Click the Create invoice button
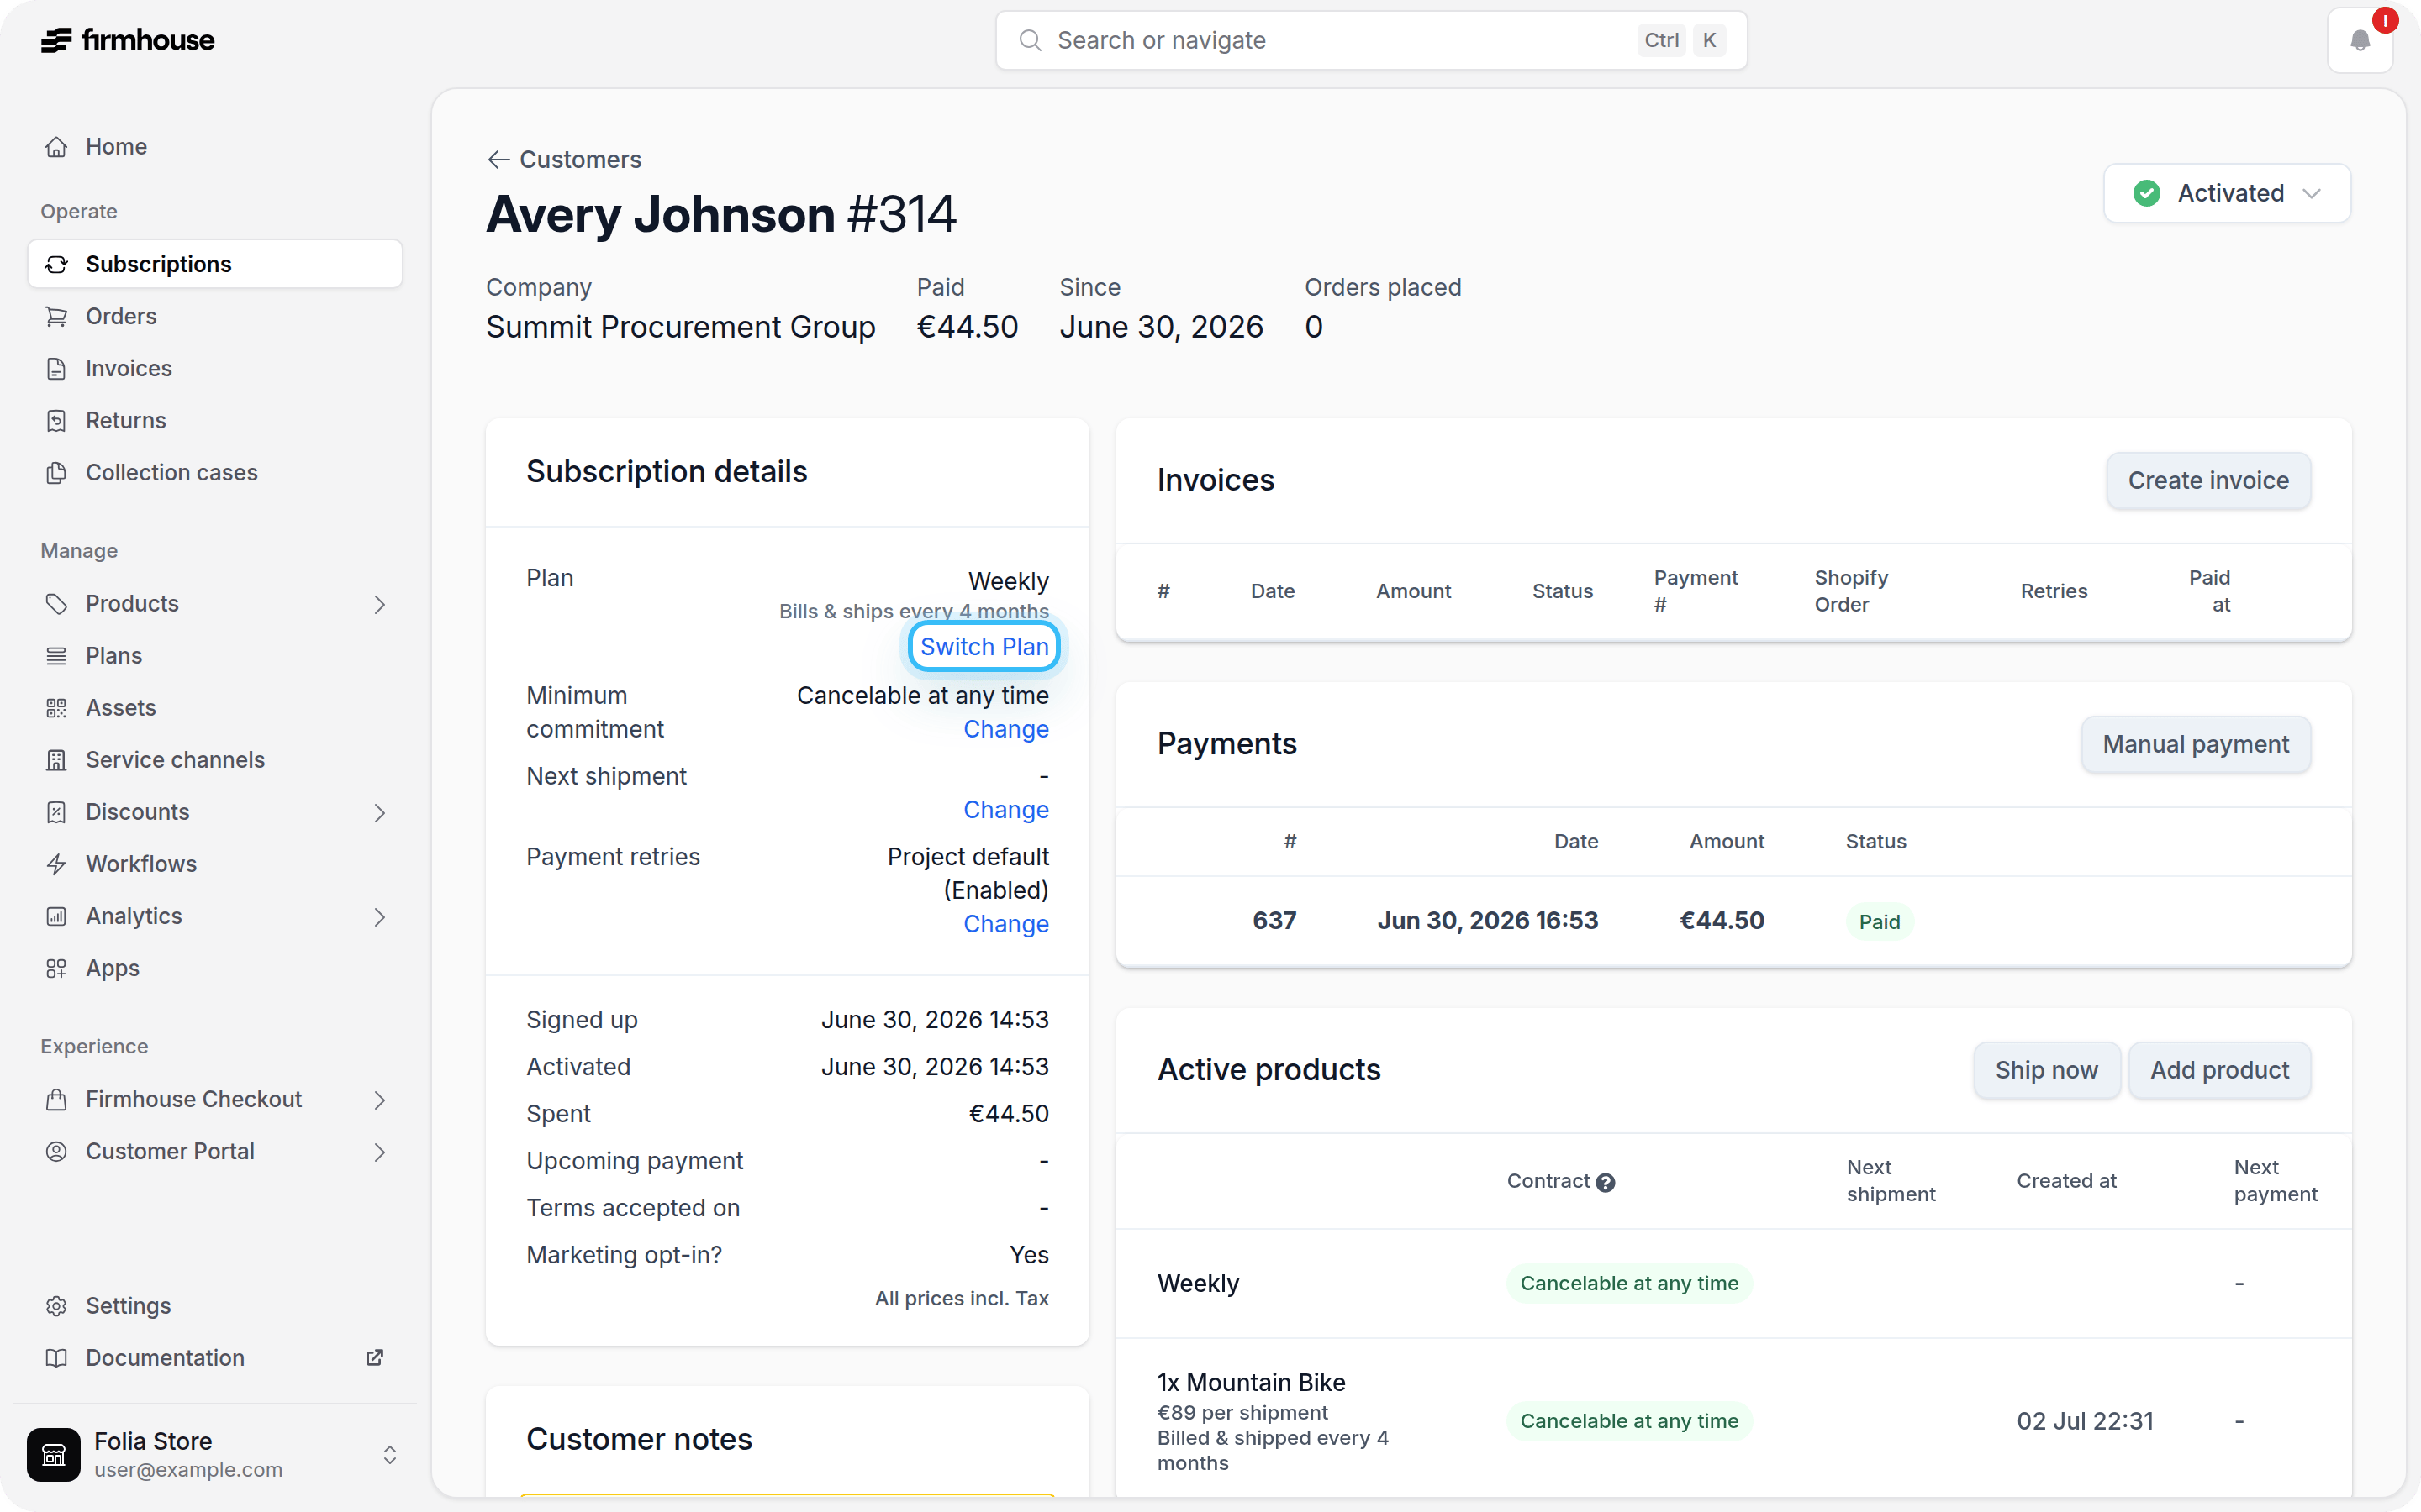 (x=2208, y=480)
